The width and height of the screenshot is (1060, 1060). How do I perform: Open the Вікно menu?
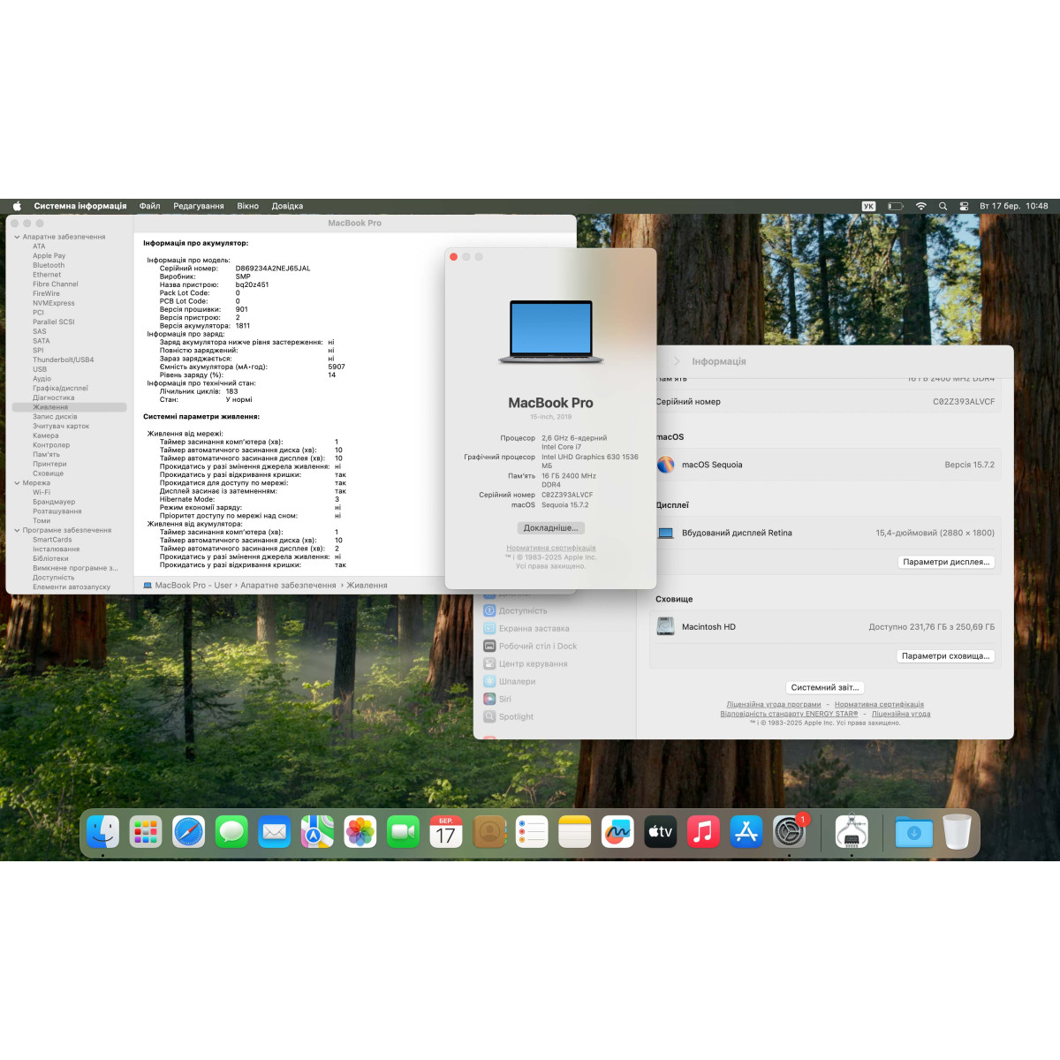click(x=247, y=206)
